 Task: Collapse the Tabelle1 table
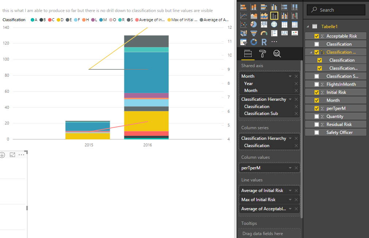[308, 27]
